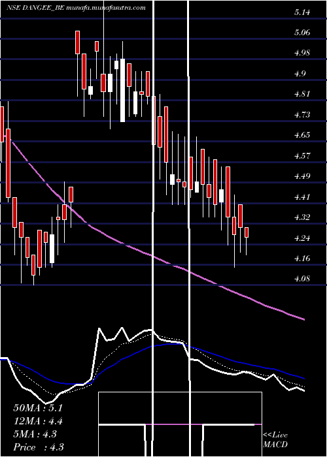Click the <<Live MACD label
327x457 pixels.
(275, 439)
